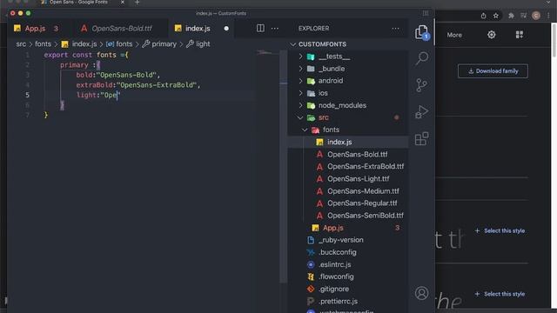Viewport: 557px width, 313px height.
Task: Split the editor with the split icon
Action: [x=260, y=28]
